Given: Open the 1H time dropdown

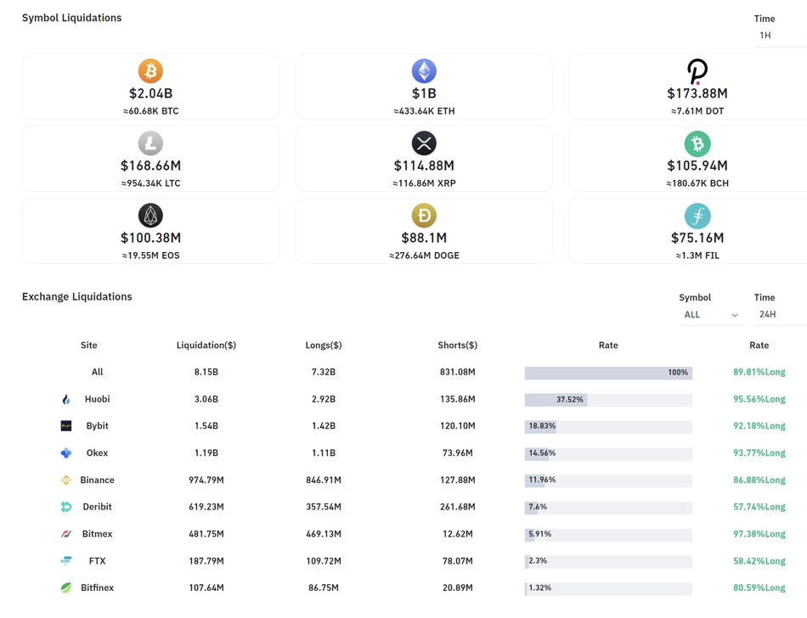Looking at the screenshot, I should (777, 36).
